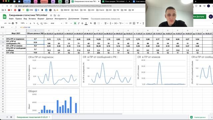This screenshot has height=120, width=213.
Task: Open the Ежедневник показателей sheet tab dropdown
Action: pyautogui.click(x=49, y=117)
